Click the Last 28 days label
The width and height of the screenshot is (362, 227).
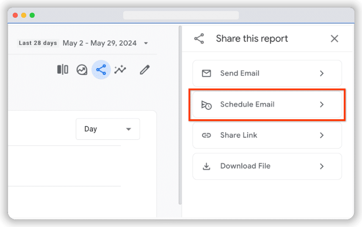click(x=38, y=43)
